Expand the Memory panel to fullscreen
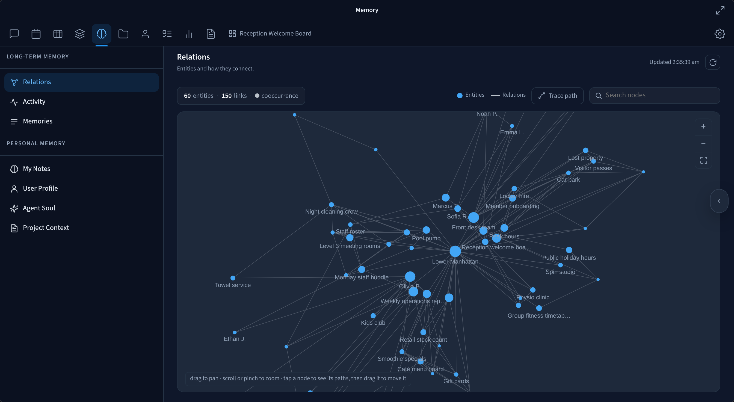 point(720,10)
